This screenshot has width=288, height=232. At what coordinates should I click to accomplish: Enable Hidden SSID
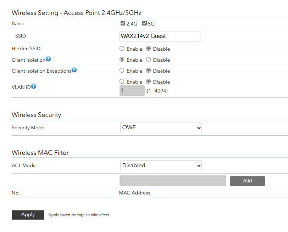tap(122, 49)
